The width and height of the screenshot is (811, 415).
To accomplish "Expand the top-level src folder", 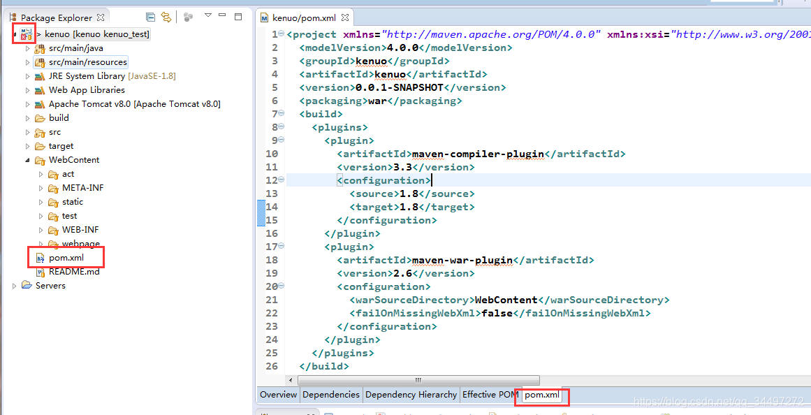I will click(x=28, y=133).
